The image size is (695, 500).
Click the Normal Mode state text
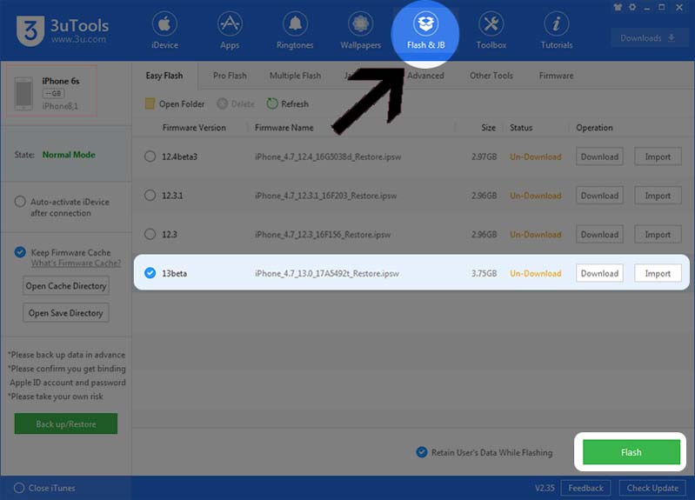click(69, 155)
